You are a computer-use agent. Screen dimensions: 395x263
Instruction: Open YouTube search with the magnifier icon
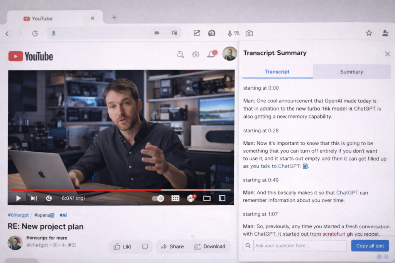tap(180, 55)
